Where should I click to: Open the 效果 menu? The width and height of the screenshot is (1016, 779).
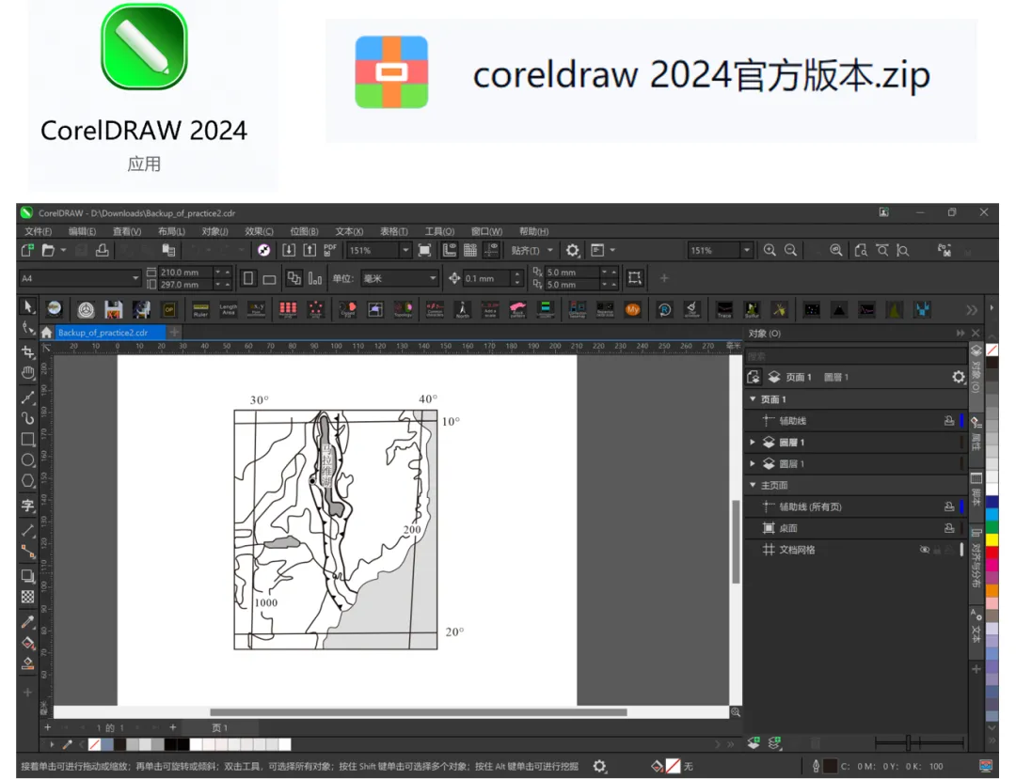point(260,231)
